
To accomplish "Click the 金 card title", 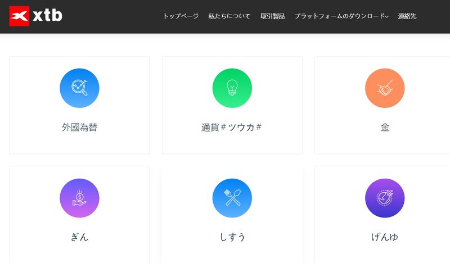I will tap(385, 127).
